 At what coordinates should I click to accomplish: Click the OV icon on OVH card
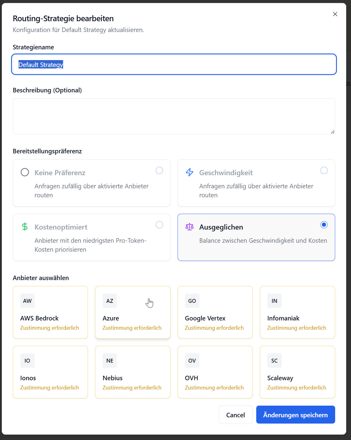point(192,360)
